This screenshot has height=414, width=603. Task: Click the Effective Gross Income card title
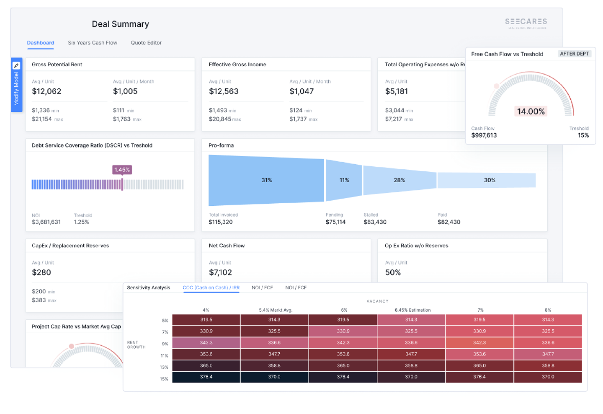coord(237,65)
